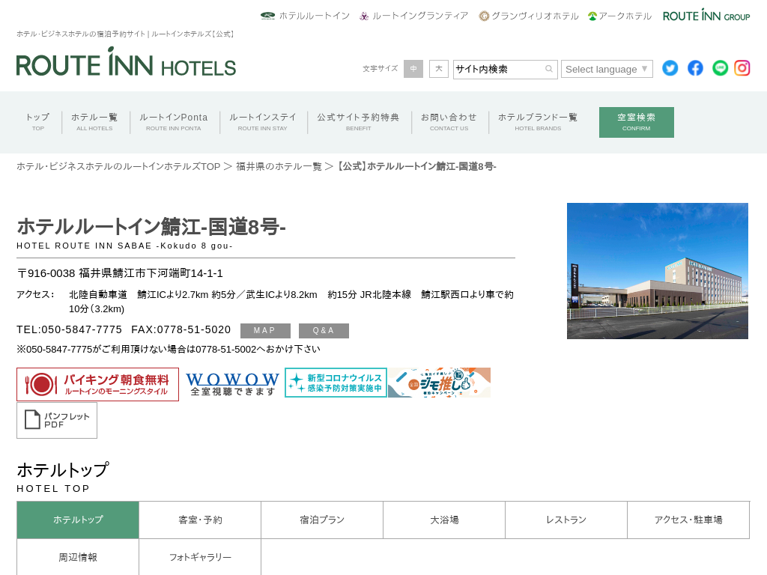Open ホテル一覧 ALL HOTELS menu
The height and width of the screenshot is (575, 767).
tap(94, 122)
